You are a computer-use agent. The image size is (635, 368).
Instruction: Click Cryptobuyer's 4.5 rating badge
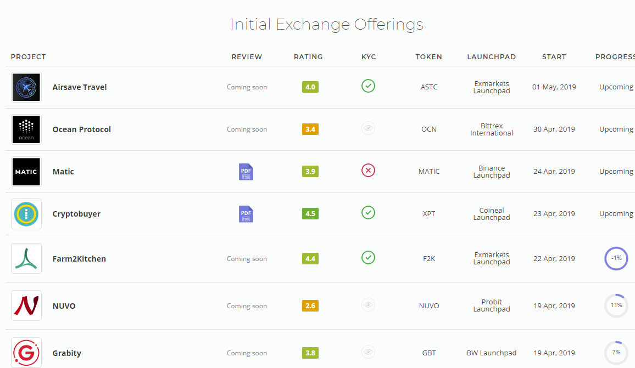pyautogui.click(x=310, y=213)
